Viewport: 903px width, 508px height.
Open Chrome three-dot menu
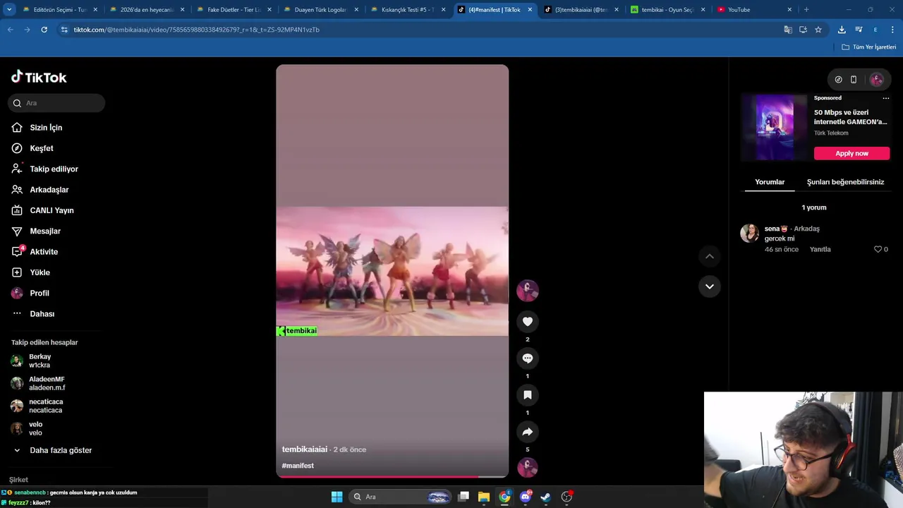click(893, 30)
